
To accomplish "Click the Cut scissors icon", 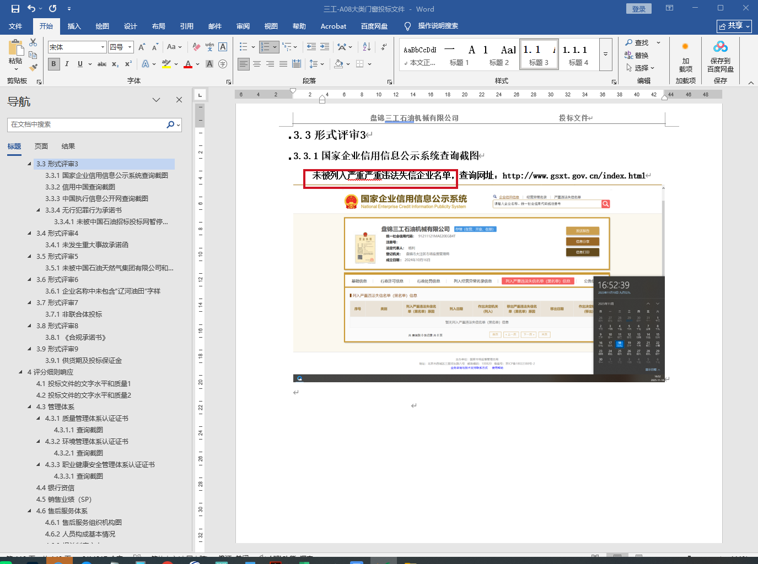I will [x=33, y=42].
